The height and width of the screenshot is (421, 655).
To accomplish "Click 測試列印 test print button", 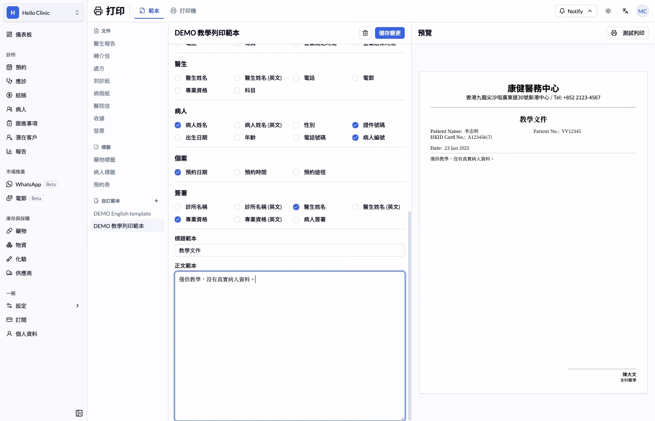I will (628, 33).
